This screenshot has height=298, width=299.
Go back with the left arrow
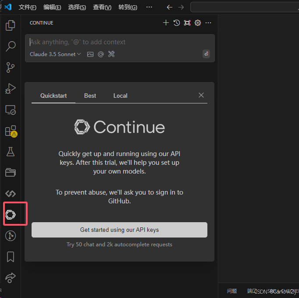point(170,7)
